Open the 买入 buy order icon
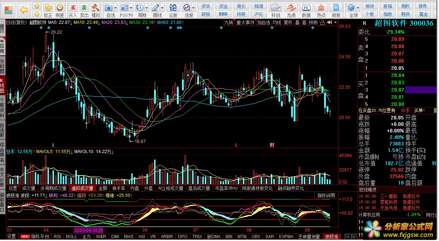This screenshot has width=439, height=241. (x=73, y=10)
